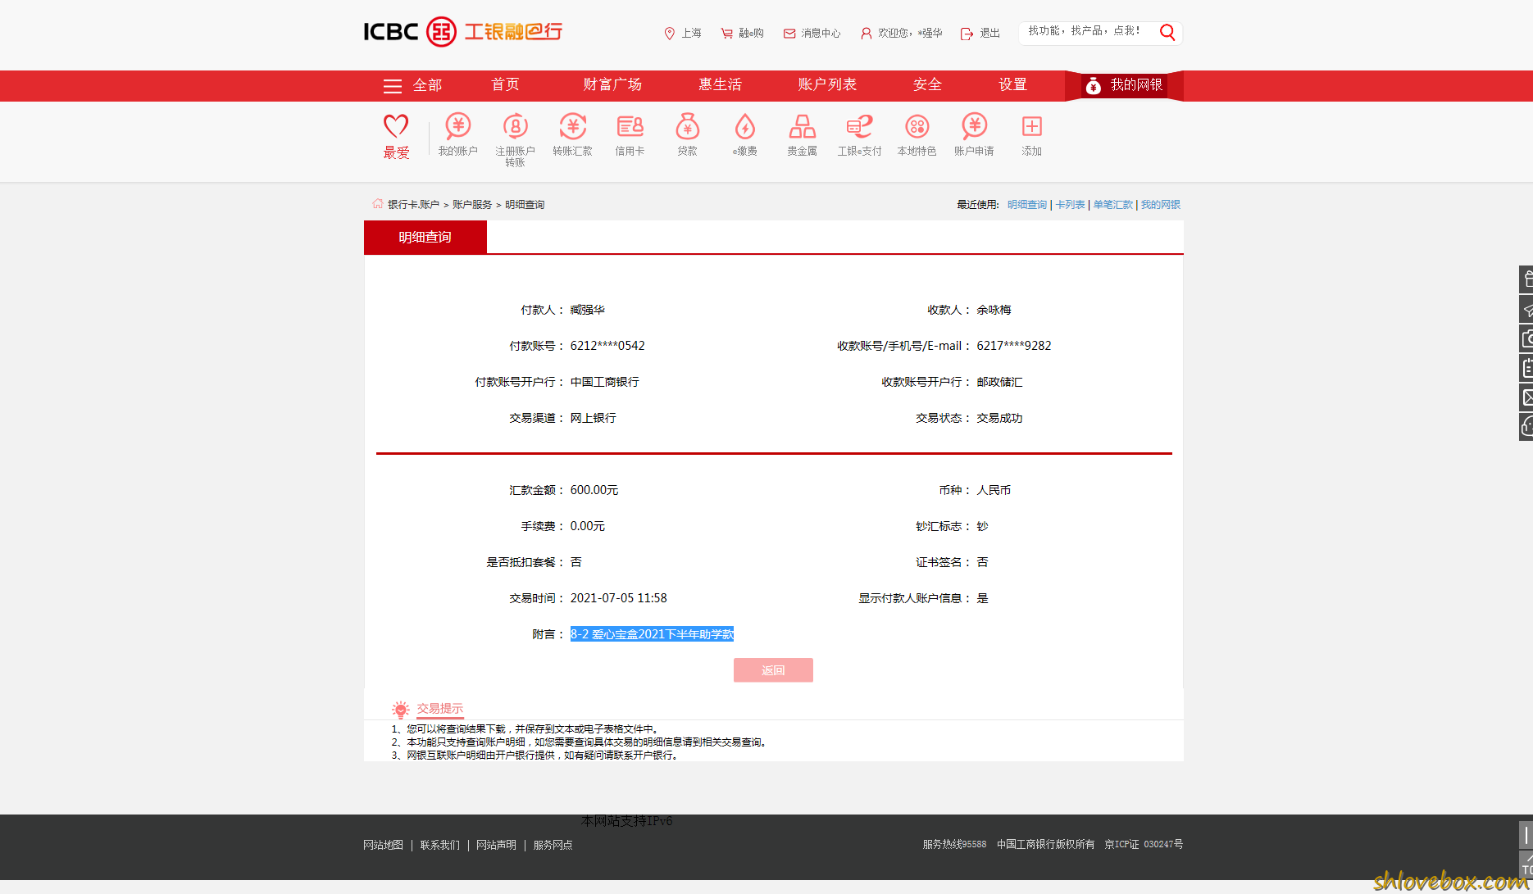Click payee account 6217****9282
Viewport: 1533px width, 894px height.
click(1013, 346)
